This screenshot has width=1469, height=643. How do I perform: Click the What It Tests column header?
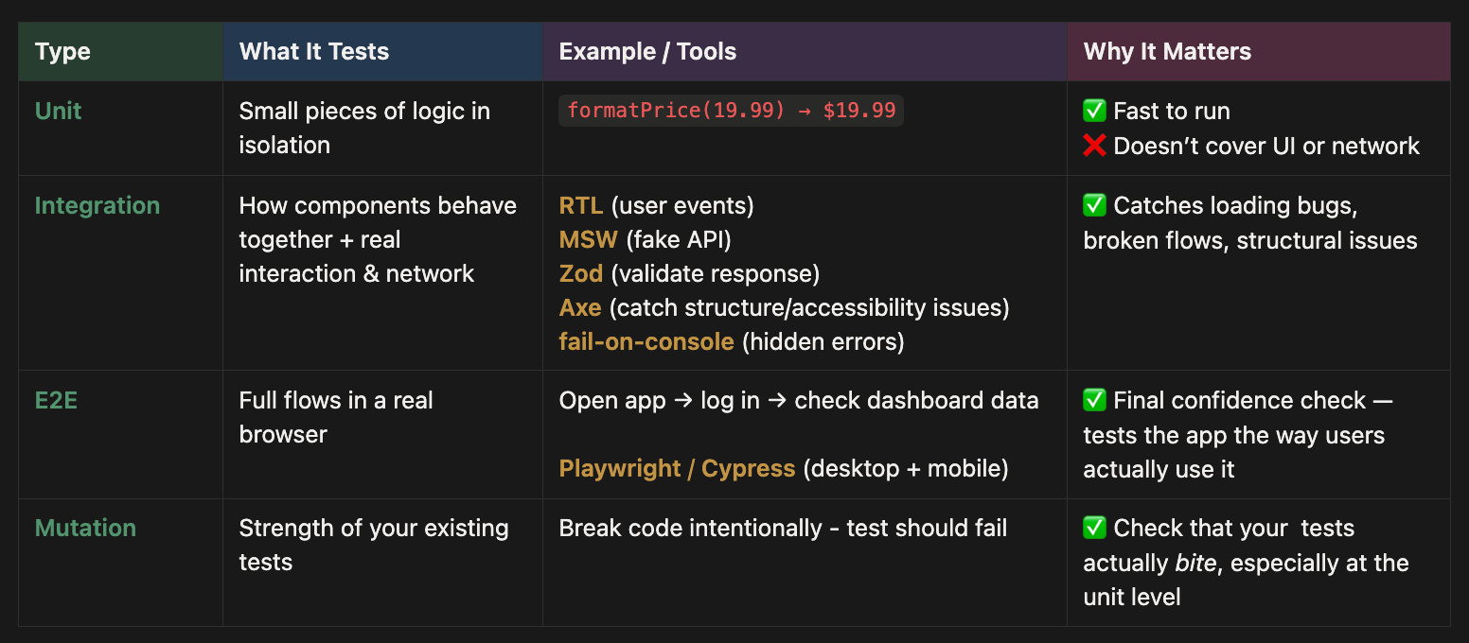[313, 52]
